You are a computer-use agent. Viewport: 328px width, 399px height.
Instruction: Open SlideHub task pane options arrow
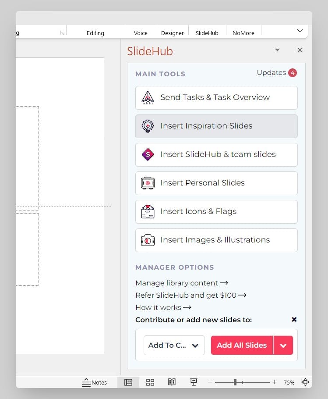278,50
